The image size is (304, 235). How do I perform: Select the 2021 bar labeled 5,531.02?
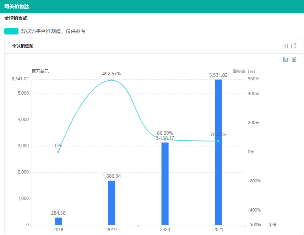click(x=218, y=152)
